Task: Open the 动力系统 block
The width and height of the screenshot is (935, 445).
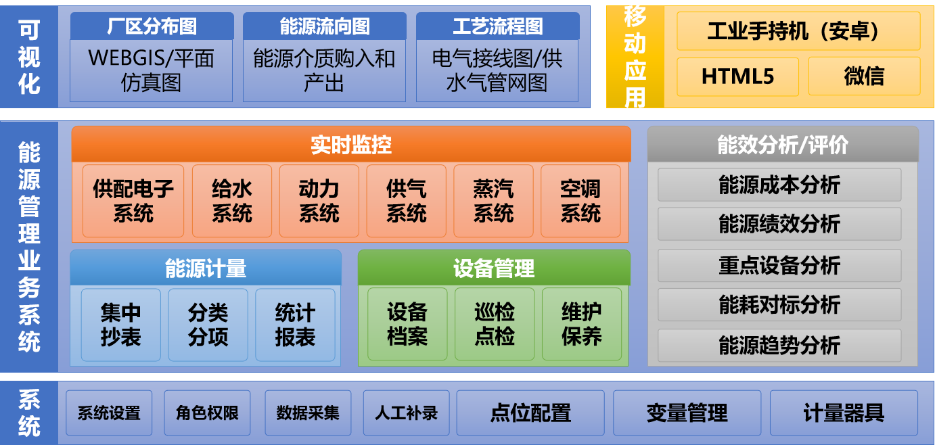Action: (319, 201)
